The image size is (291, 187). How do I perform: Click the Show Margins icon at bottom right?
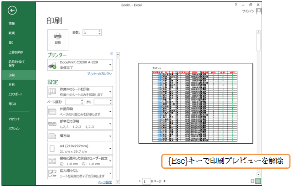253,181
